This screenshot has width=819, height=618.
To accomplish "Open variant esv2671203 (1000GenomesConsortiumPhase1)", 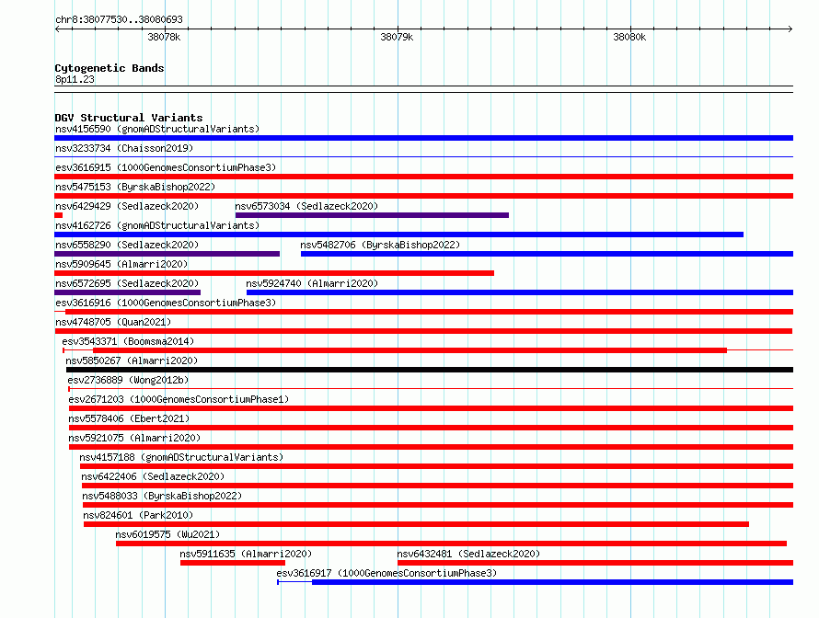I will [179, 399].
